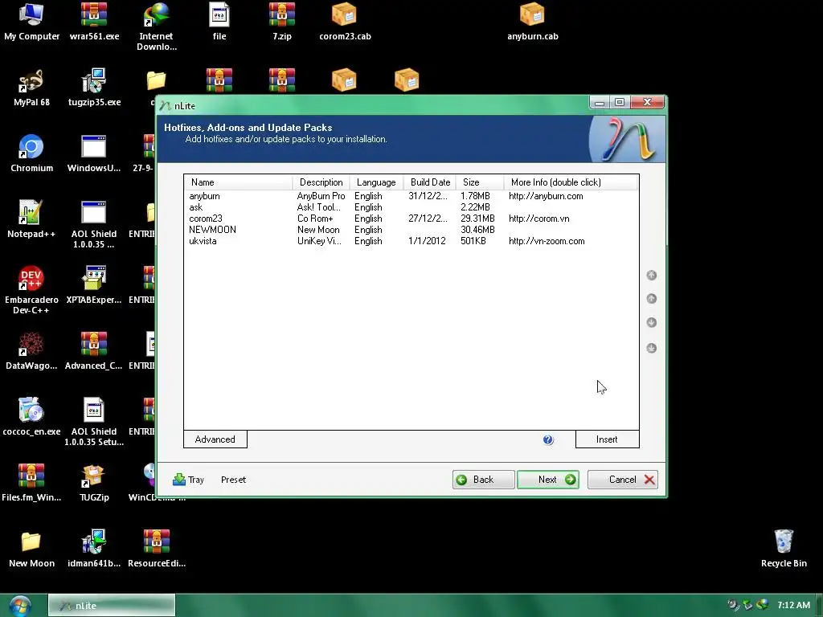
Task: Sort list by the Size column header
Action: (x=480, y=182)
